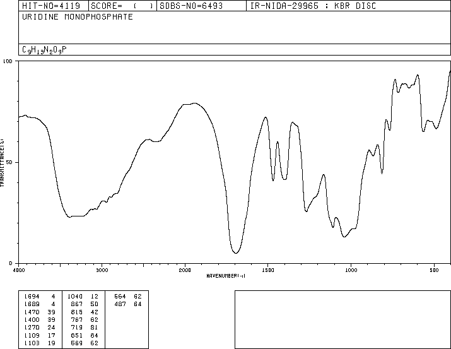Select peak value 1694 in table
This screenshot has width=451, height=349.
[x=32, y=296]
